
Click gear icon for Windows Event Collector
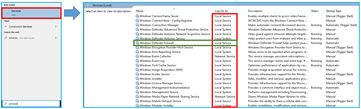137,56
